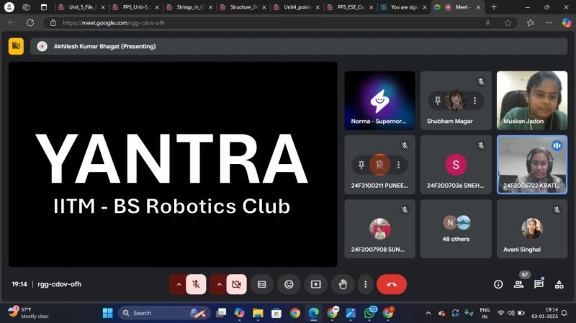Turn on the camera
Viewport: 576px width, 323px height.
point(236,284)
